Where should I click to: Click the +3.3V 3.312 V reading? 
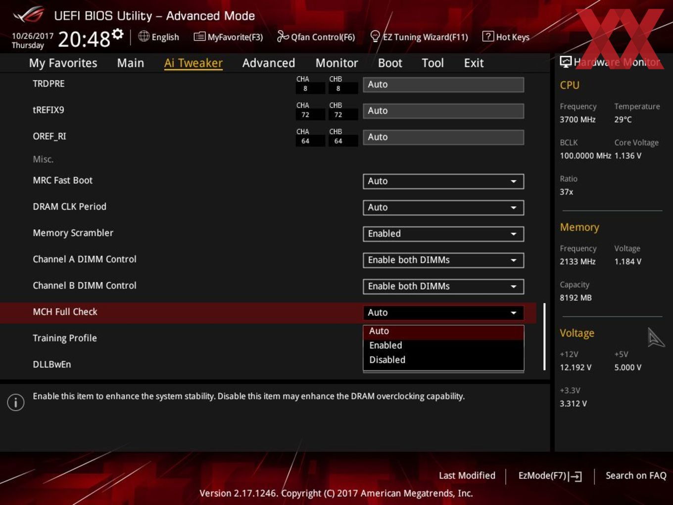(x=573, y=404)
